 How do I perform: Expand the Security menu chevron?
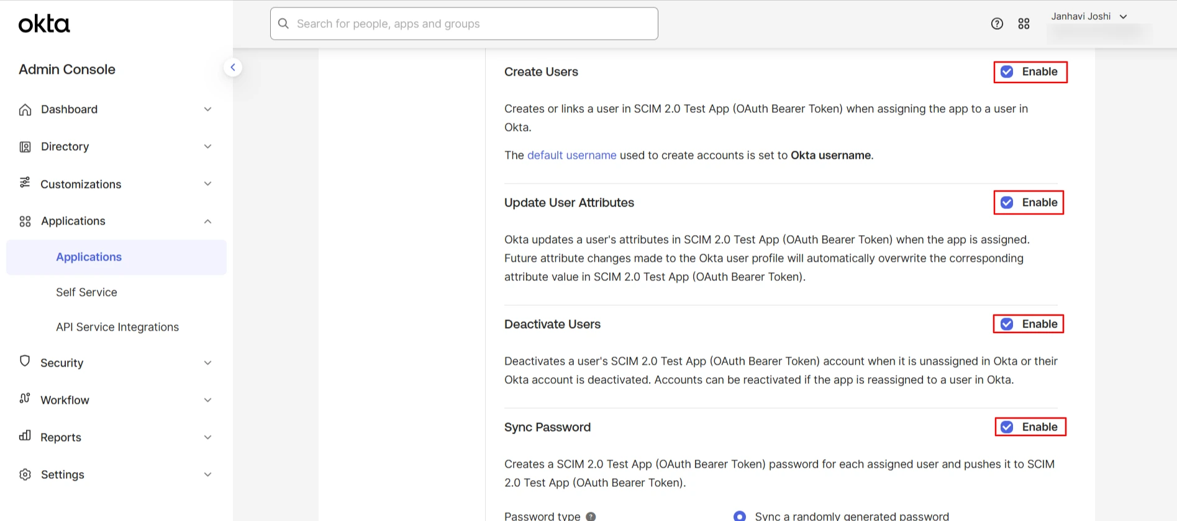pos(208,363)
